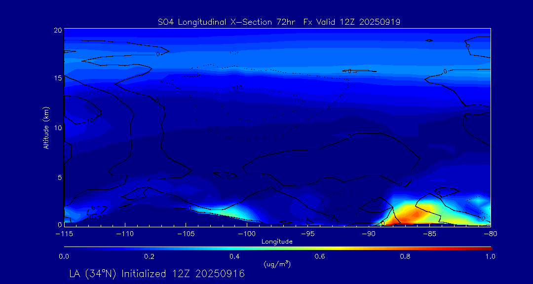Click the "-85" longitude tick label

pos(430,234)
